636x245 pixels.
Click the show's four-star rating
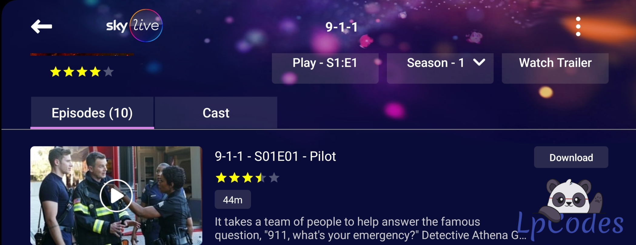pyautogui.click(x=82, y=72)
